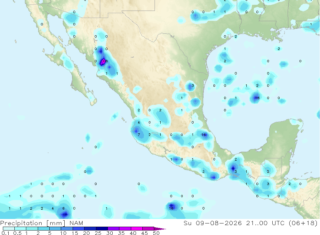Click the '10' legend scale label
320x235 pixels.
63,233
